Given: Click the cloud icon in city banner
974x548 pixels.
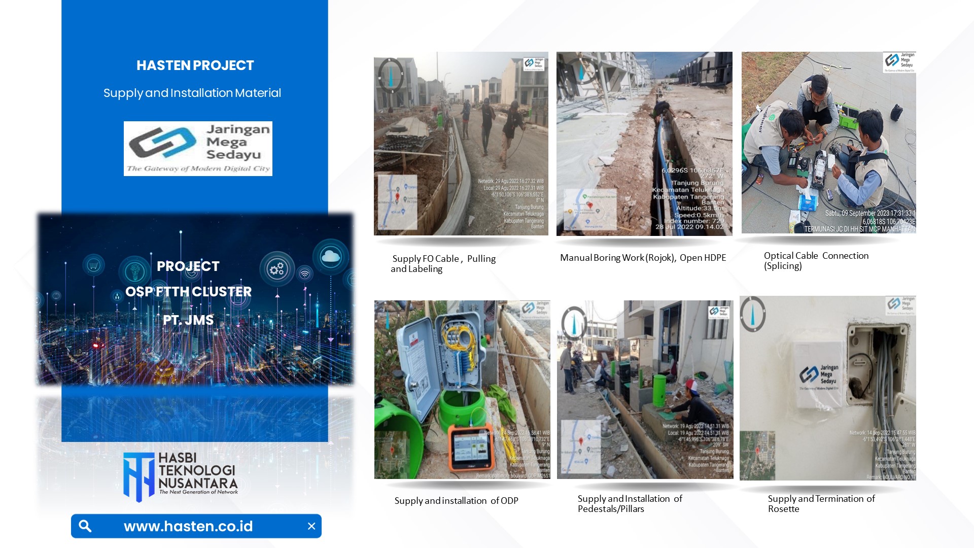Looking at the screenshot, I should [330, 256].
